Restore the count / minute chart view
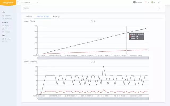The width and height of the screenshot is (170, 106). [x=92, y=62]
